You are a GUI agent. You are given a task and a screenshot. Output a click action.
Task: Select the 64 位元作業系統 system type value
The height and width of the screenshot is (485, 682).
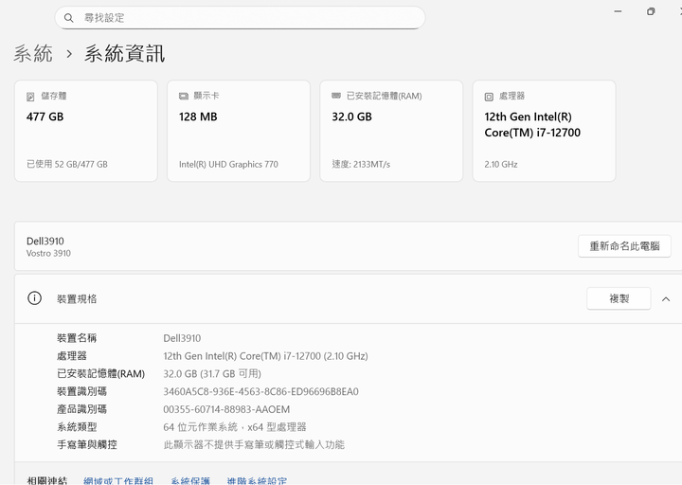235,427
